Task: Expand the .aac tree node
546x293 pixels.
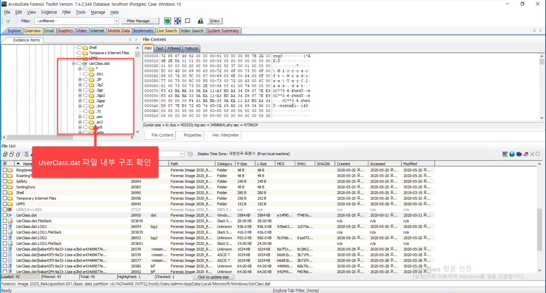Action: coord(80,117)
